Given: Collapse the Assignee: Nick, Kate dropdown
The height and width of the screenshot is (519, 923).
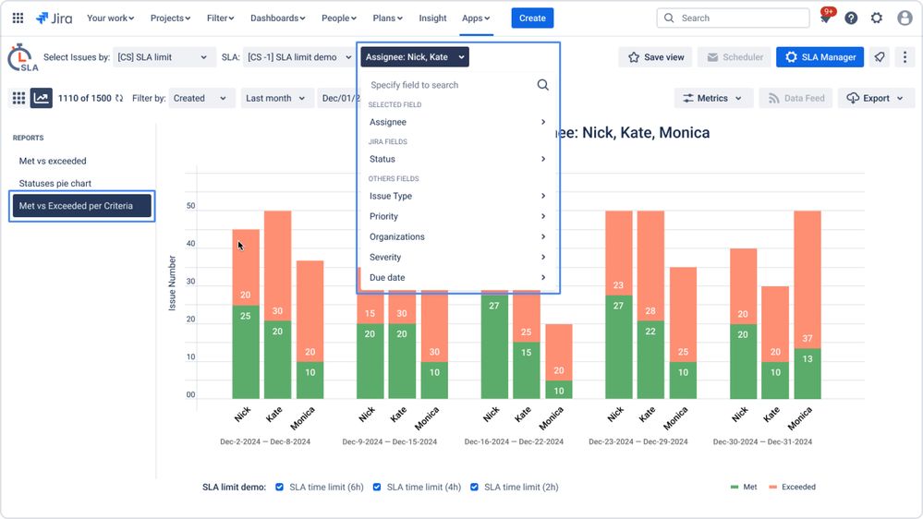Looking at the screenshot, I should [415, 57].
